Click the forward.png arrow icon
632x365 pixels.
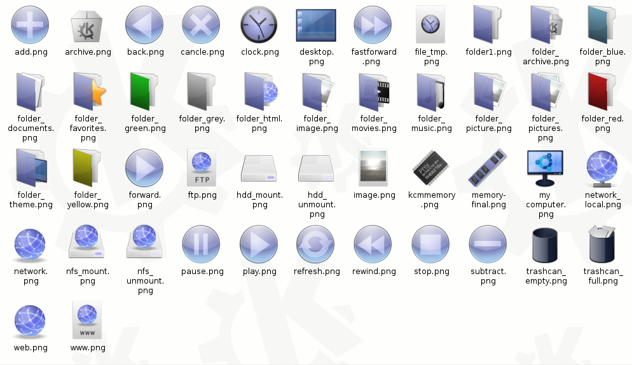coord(144,168)
